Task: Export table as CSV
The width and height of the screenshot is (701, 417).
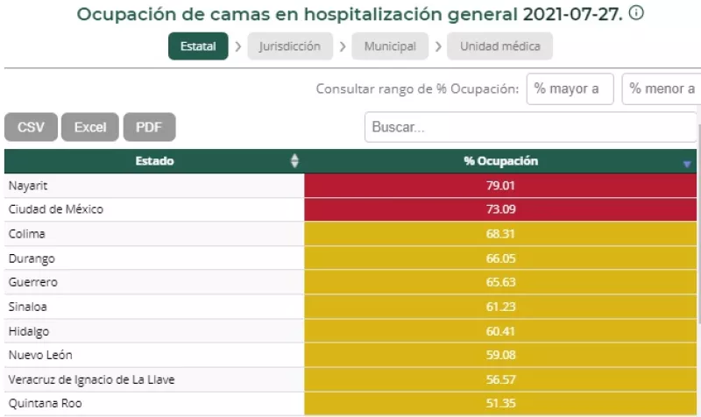Action: click(x=31, y=127)
